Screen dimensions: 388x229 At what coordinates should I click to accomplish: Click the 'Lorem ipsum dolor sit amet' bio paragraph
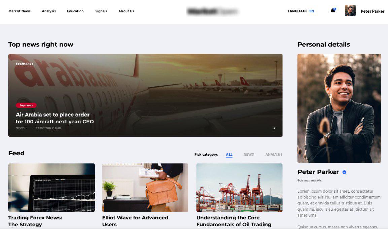point(339,203)
